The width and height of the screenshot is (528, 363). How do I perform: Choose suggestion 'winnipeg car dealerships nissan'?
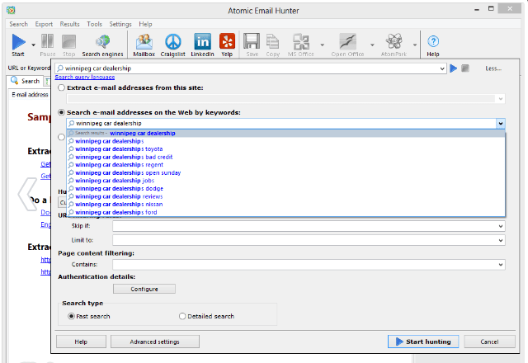[x=286, y=205]
